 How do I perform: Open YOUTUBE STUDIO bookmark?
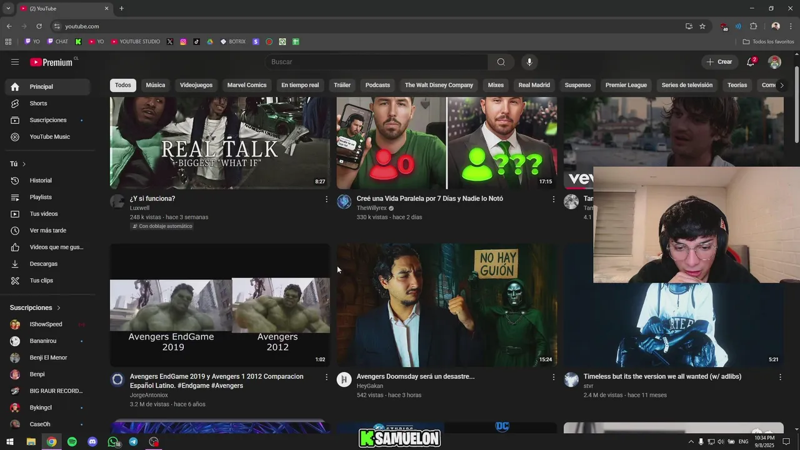pos(136,42)
